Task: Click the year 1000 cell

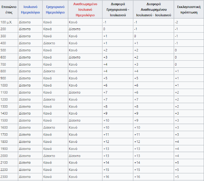Action: [4, 85]
